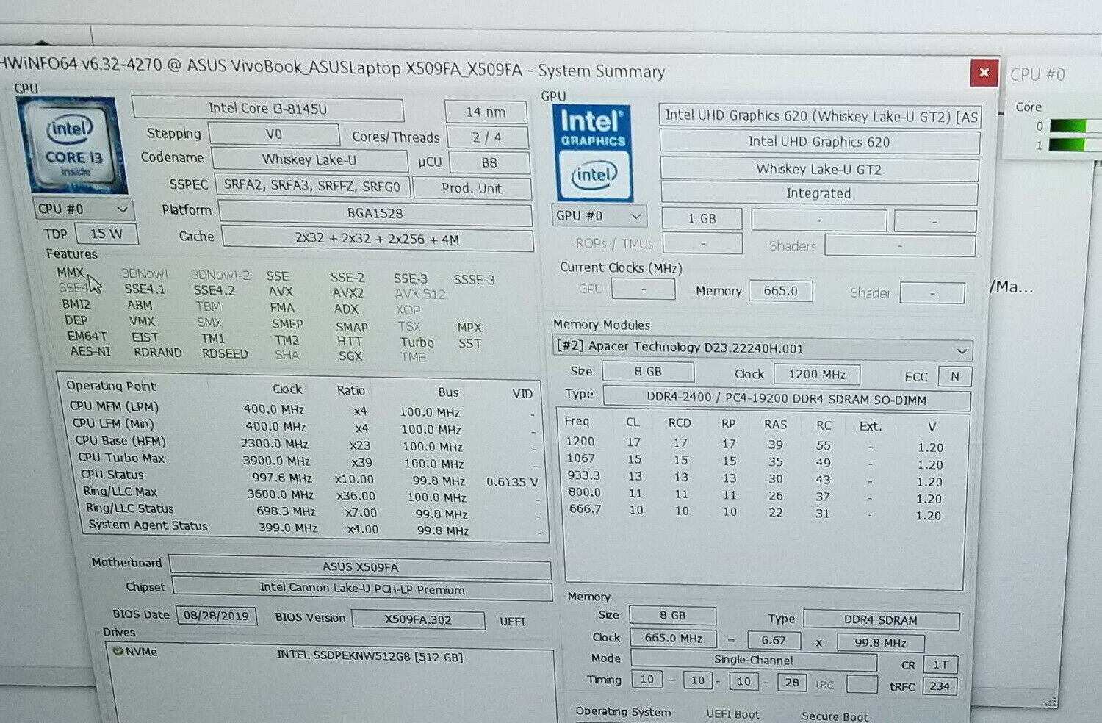Viewport: 1102px width, 723px height.
Task: Click the Intel Core i3 logo
Action: click(x=71, y=145)
